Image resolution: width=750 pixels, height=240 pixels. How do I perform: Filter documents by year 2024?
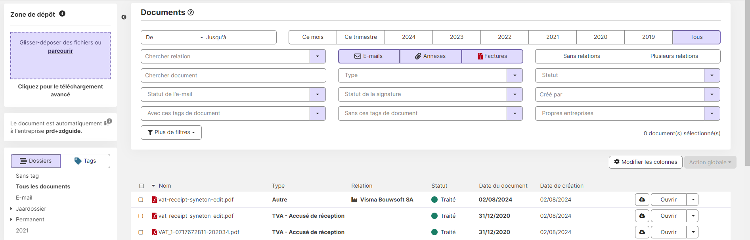(x=409, y=37)
